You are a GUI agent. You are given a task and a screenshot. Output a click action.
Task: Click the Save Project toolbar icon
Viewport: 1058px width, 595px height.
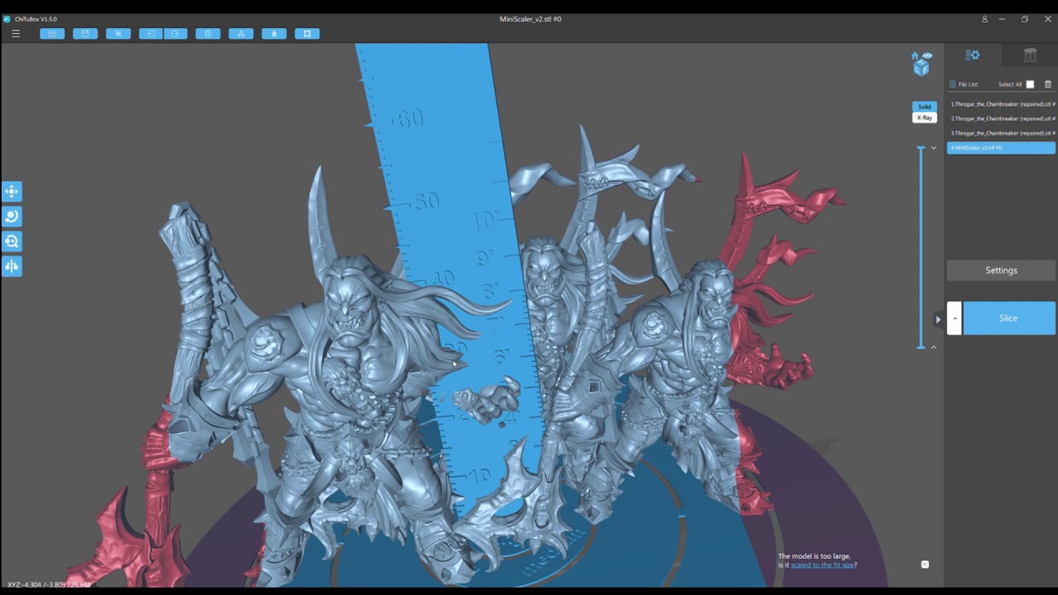point(85,34)
